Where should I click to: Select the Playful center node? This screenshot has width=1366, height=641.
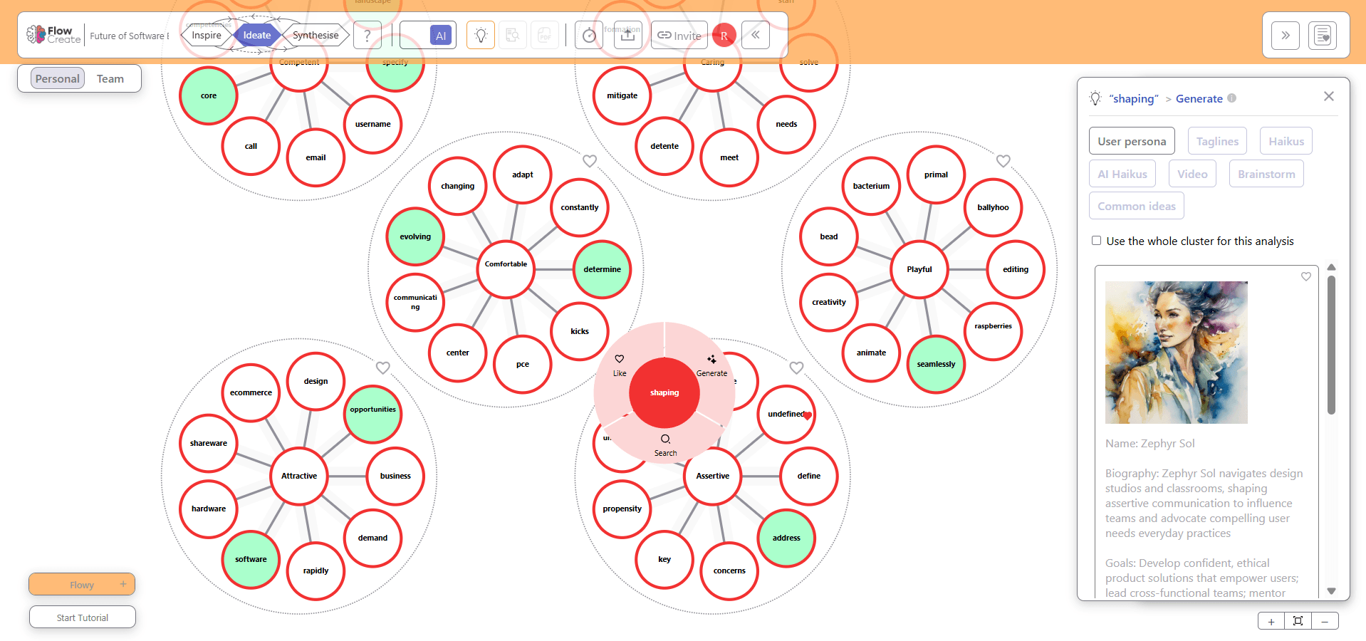pyautogui.click(x=919, y=269)
